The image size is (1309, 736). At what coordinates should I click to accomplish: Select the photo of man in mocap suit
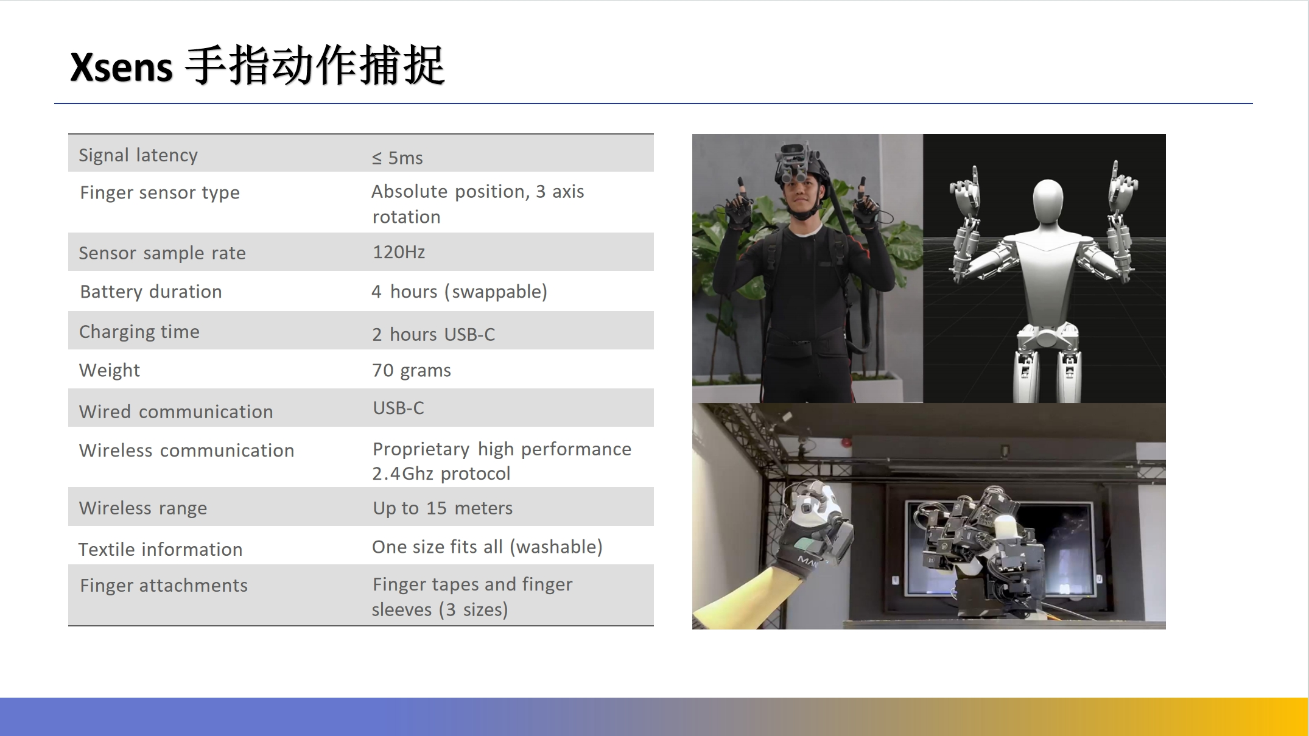pyautogui.click(x=807, y=268)
